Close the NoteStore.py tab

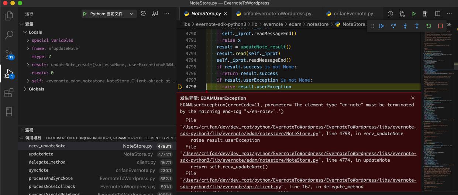click(x=225, y=14)
